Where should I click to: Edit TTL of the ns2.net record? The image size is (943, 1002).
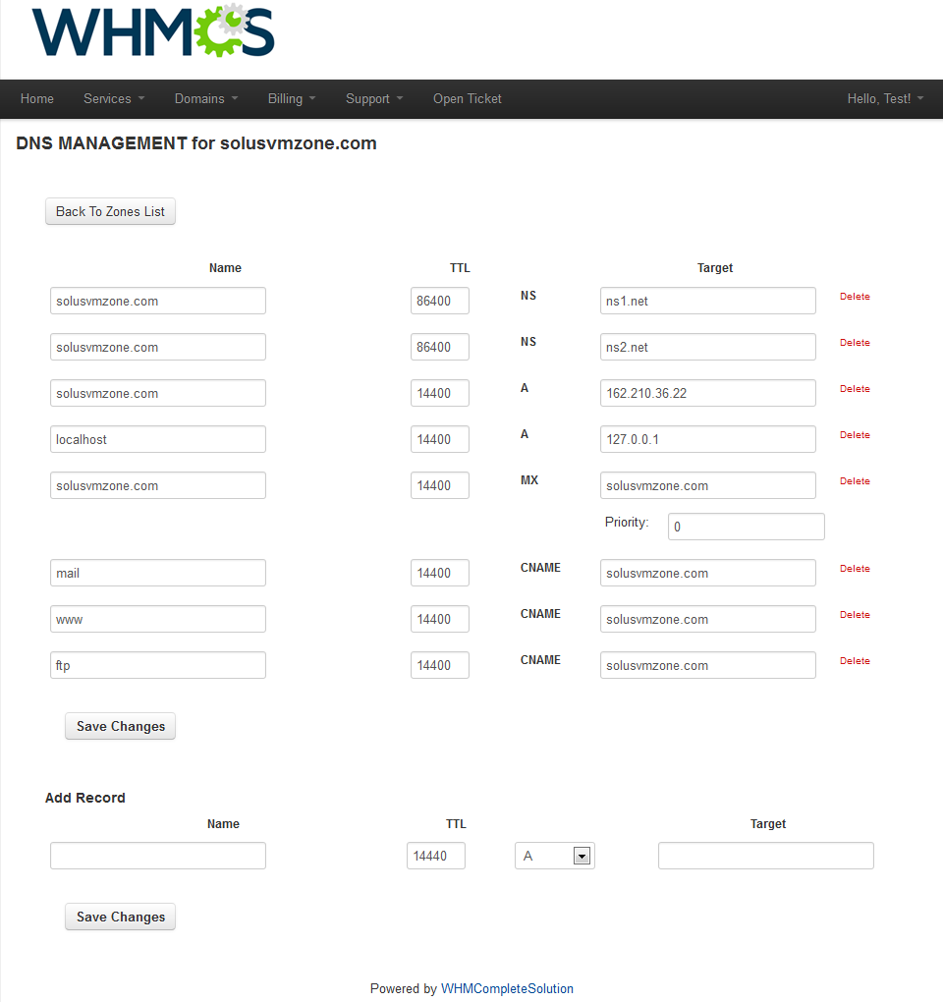[439, 347]
